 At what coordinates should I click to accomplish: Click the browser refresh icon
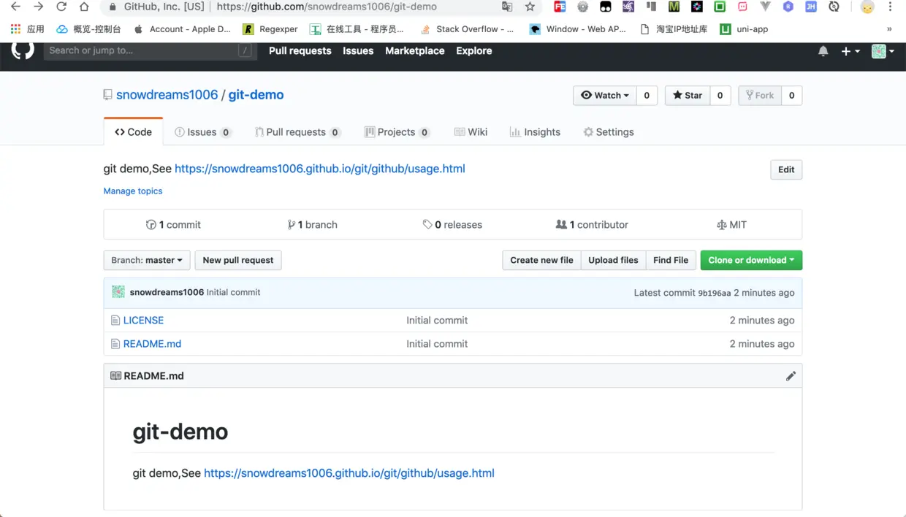coord(61,7)
